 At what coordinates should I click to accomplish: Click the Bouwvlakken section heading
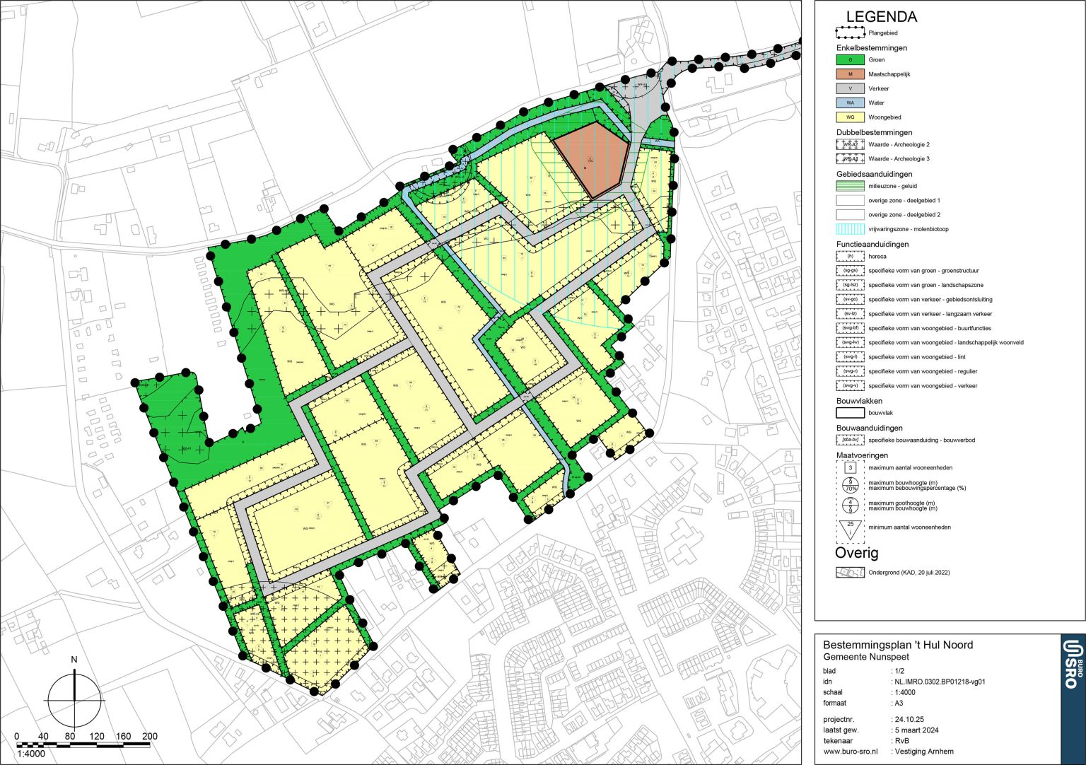pyautogui.click(x=859, y=401)
